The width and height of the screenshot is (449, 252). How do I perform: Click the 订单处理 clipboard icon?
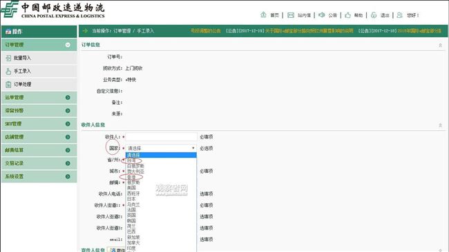point(8,84)
